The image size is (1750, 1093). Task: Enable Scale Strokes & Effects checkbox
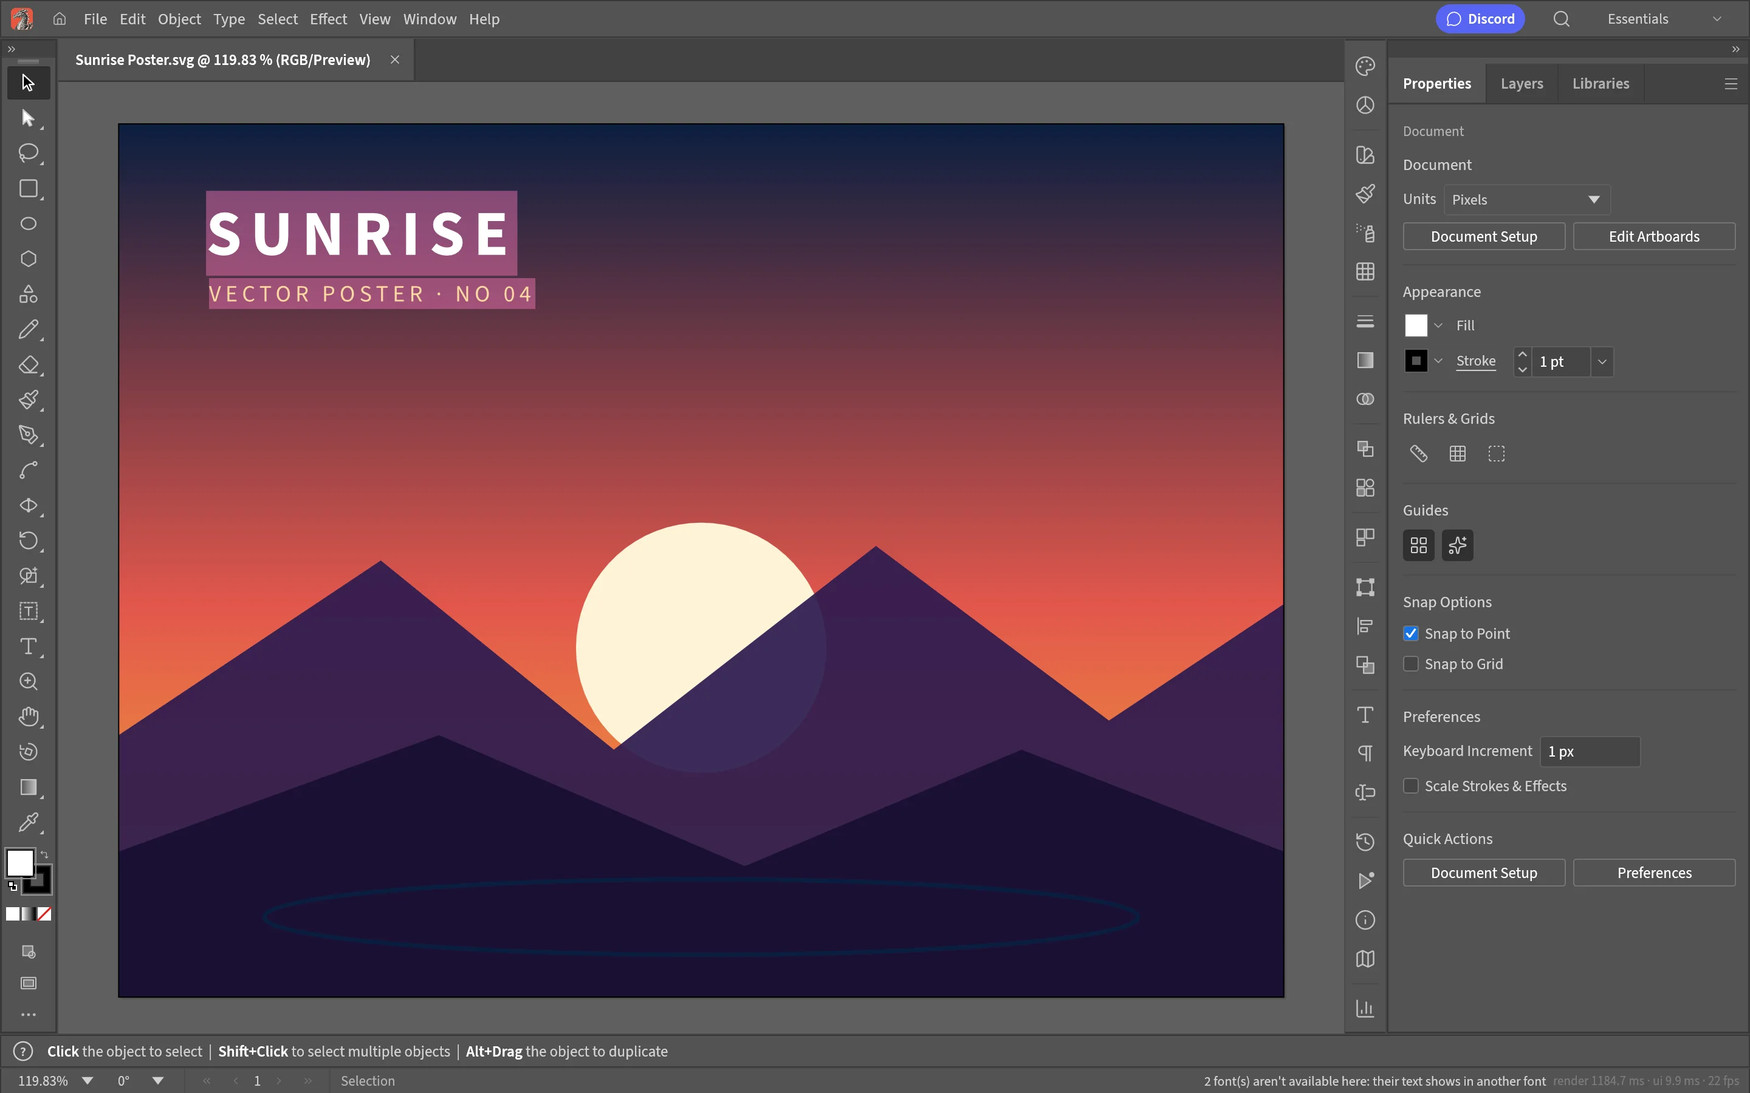tap(1411, 786)
